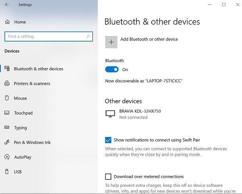
Task: Click the Mouse icon in sidebar
Action: [7, 98]
